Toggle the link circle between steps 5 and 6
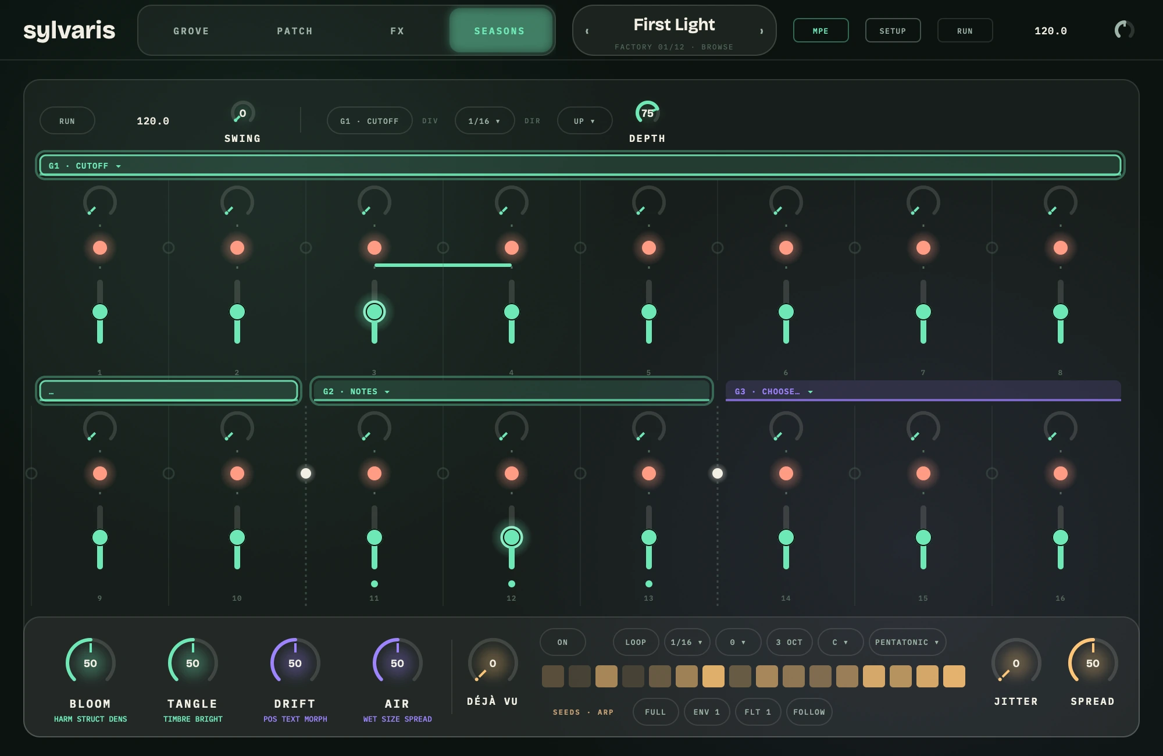1163x756 pixels. pyautogui.click(x=718, y=248)
